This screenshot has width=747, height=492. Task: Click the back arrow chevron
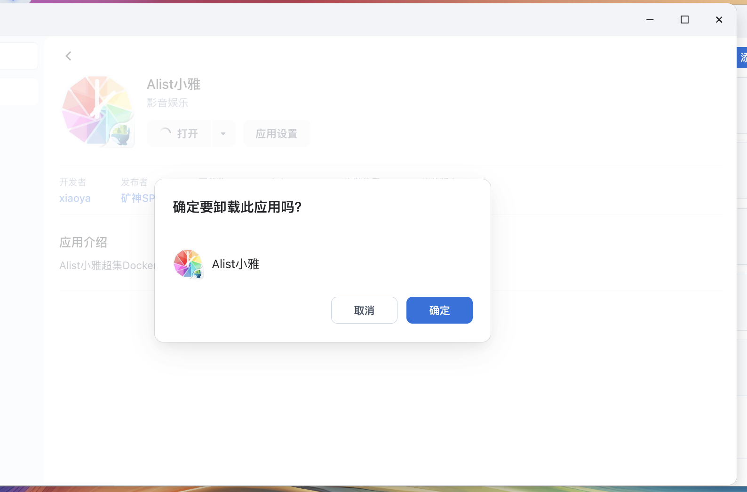69,56
